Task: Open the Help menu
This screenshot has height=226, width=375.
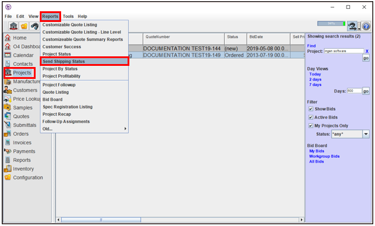Action: pyautogui.click(x=82, y=16)
